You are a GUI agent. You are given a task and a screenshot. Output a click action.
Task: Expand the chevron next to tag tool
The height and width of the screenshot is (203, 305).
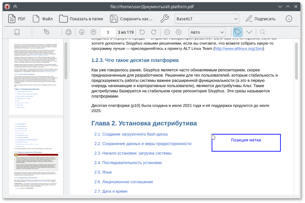(x=249, y=32)
